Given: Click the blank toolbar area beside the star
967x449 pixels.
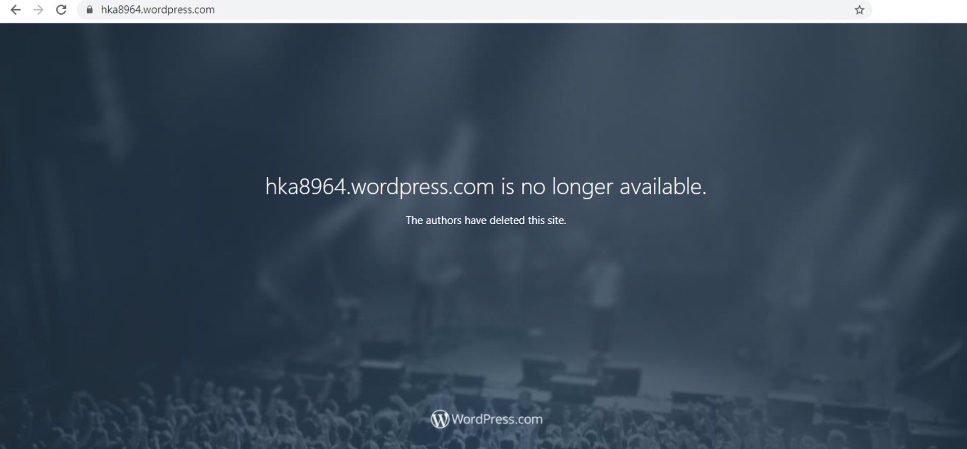Looking at the screenshot, I should pos(919,10).
